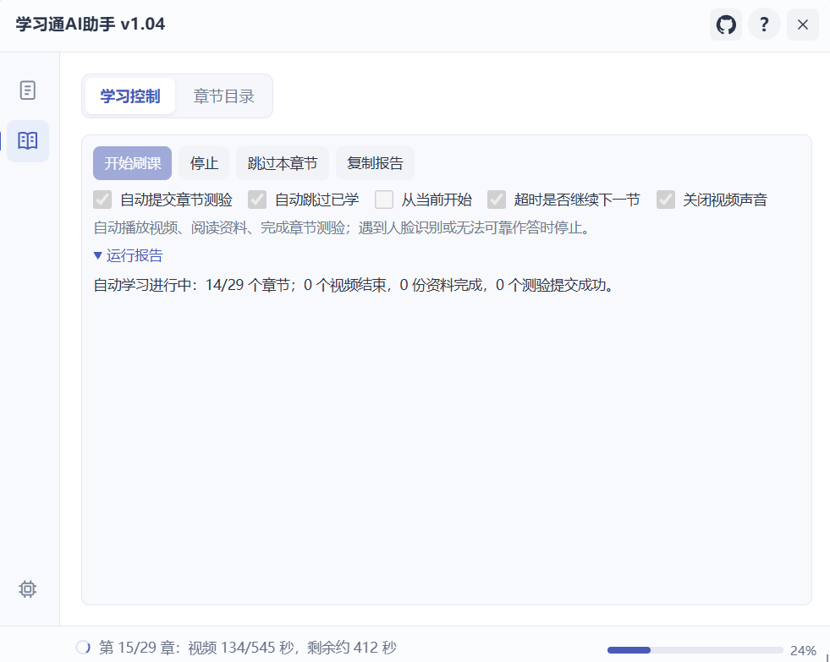Click the bottom progress bar
The width and height of the screenshot is (830, 662).
[695, 650]
